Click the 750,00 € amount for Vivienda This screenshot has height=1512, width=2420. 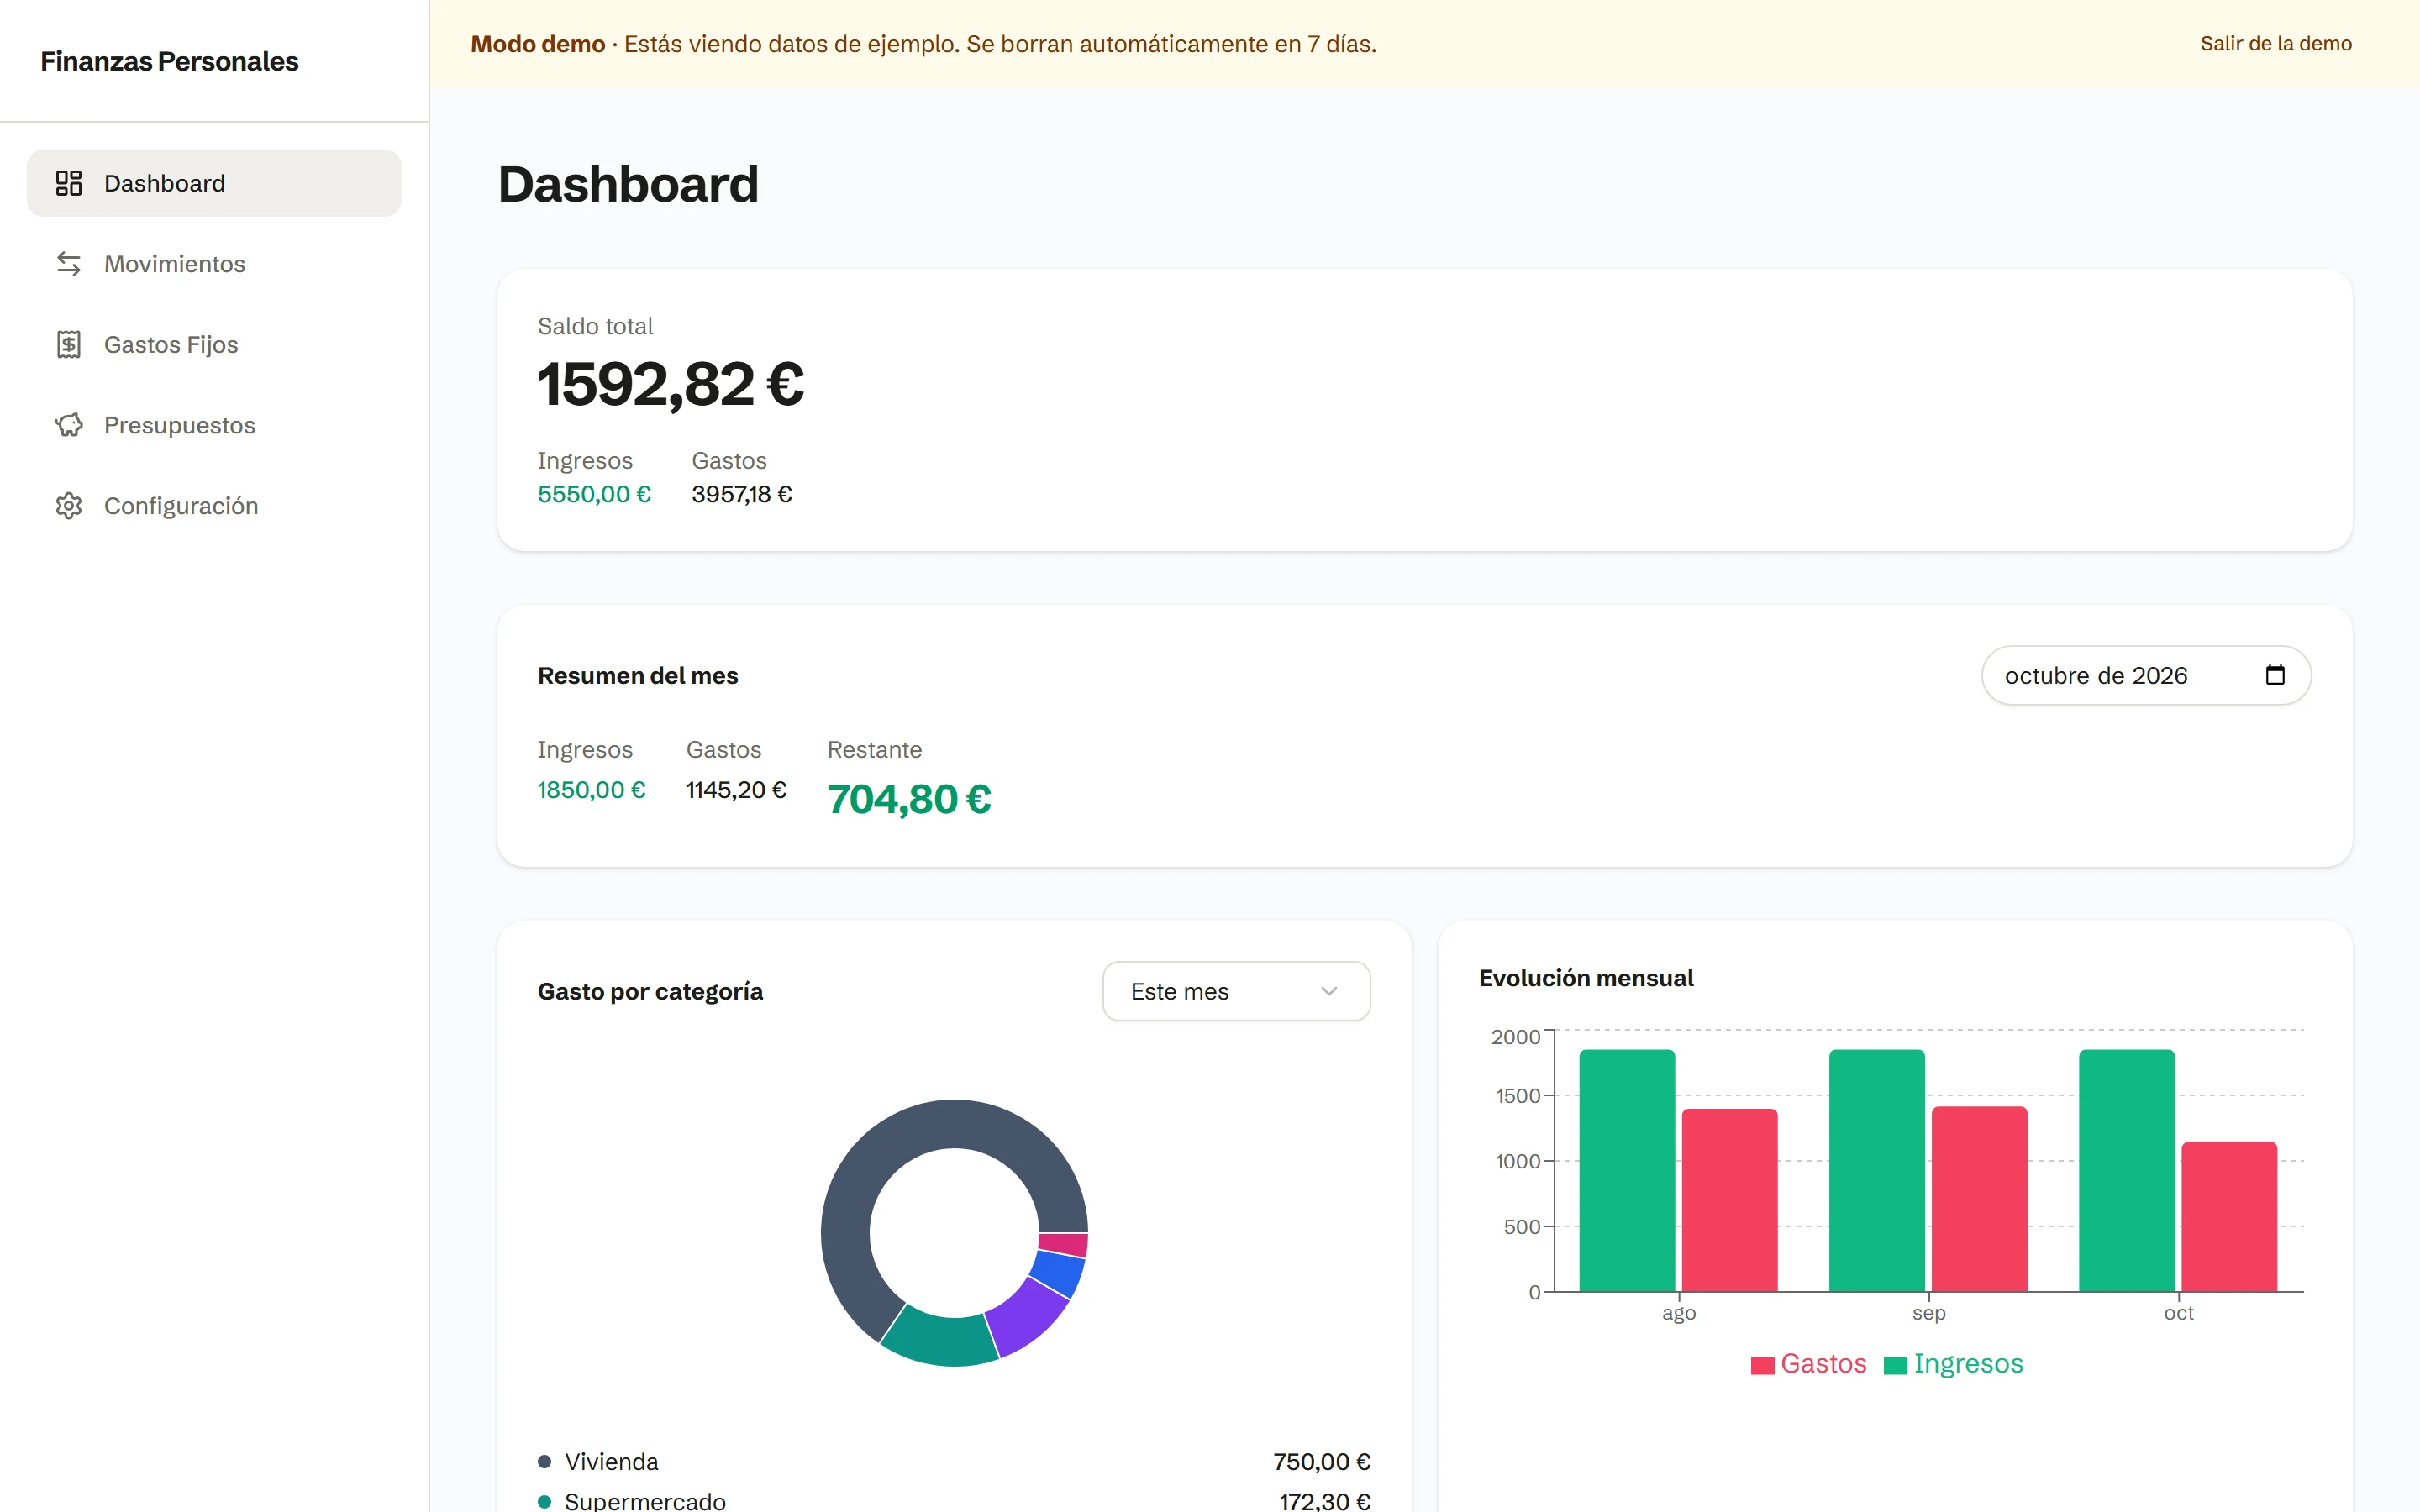1321,1462
